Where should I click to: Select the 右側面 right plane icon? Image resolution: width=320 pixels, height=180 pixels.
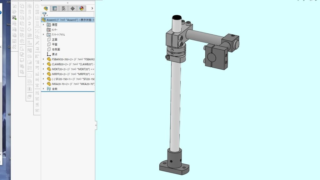click(49, 49)
